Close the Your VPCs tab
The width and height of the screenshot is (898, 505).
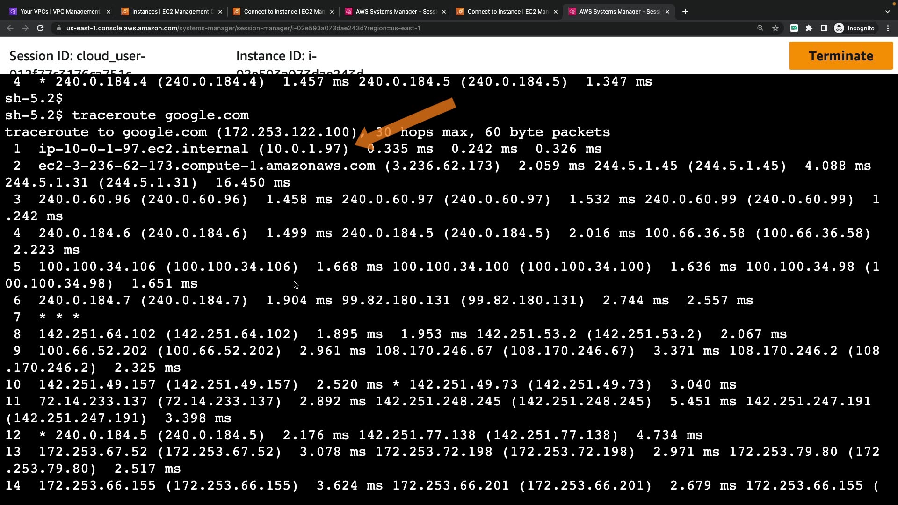[x=109, y=12]
